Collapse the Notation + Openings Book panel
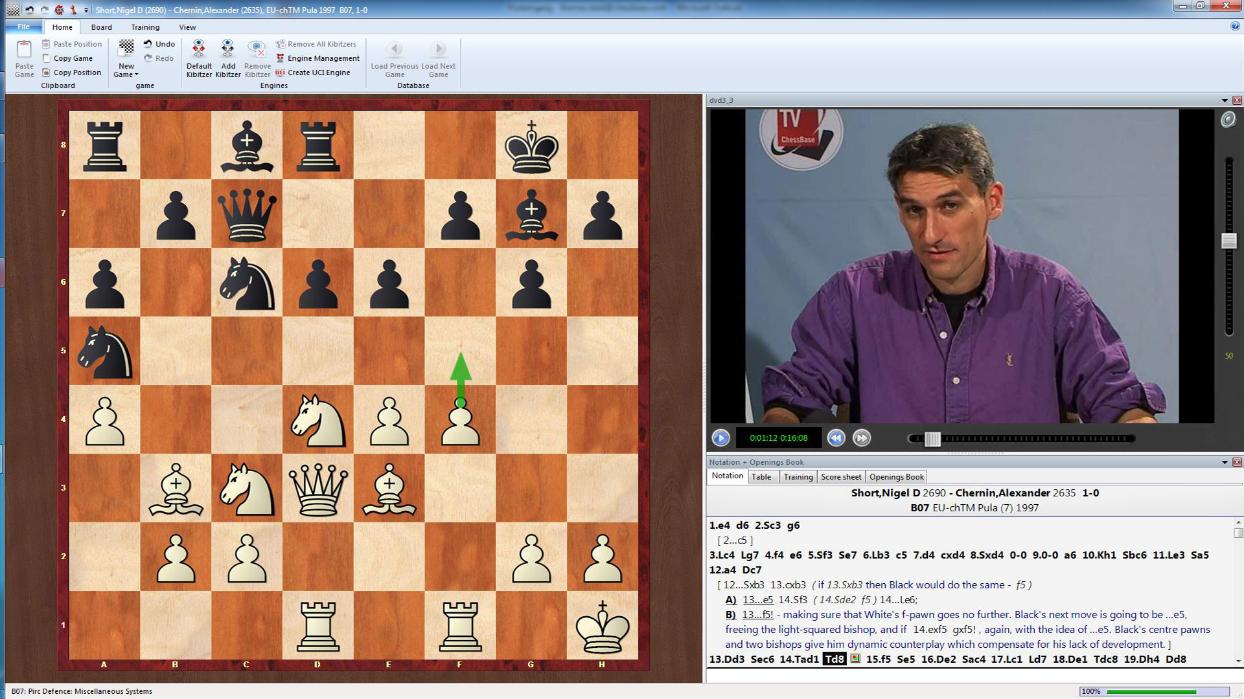This screenshot has width=1244, height=699. pos(1223,462)
